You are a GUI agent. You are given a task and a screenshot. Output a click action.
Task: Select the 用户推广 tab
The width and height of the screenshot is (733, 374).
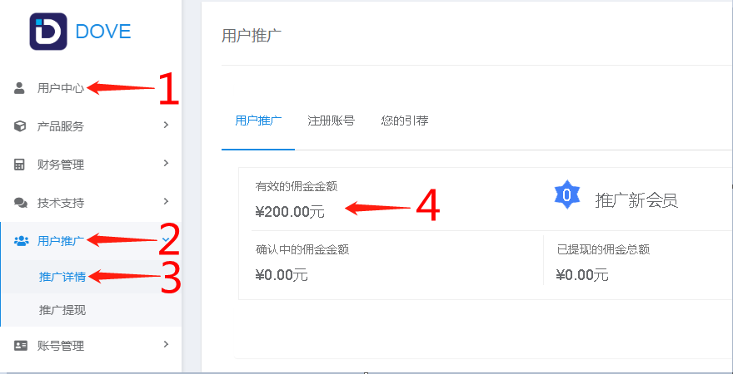(258, 121)
